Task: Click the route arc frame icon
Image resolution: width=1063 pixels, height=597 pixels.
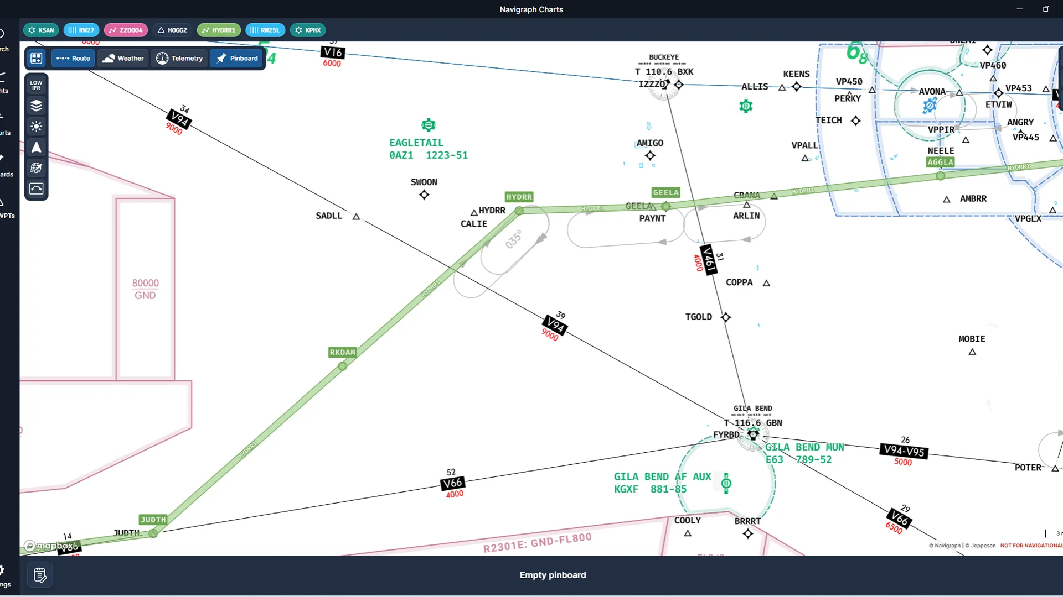Action: pyautogui.click(x=37, y=189)
